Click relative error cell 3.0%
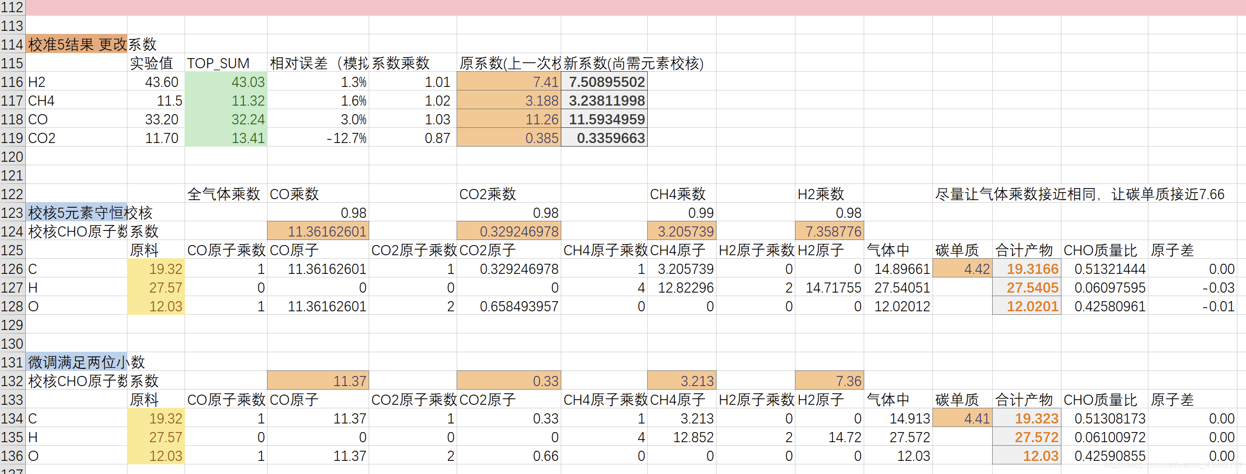1246x474 pixels. coord(318,119)
